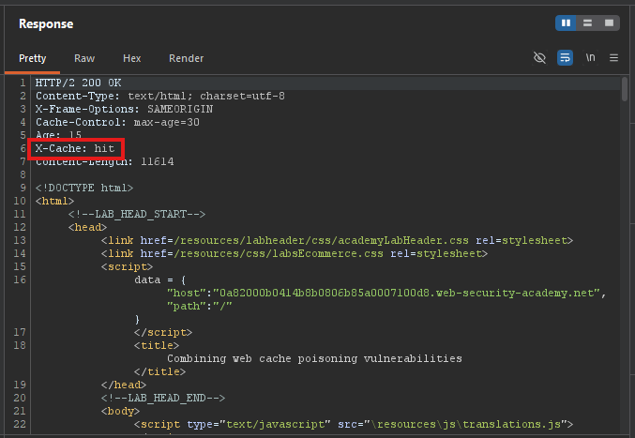Select the Pretty tab
Viewport: 635px width, 438px height.
coord(33,58)
